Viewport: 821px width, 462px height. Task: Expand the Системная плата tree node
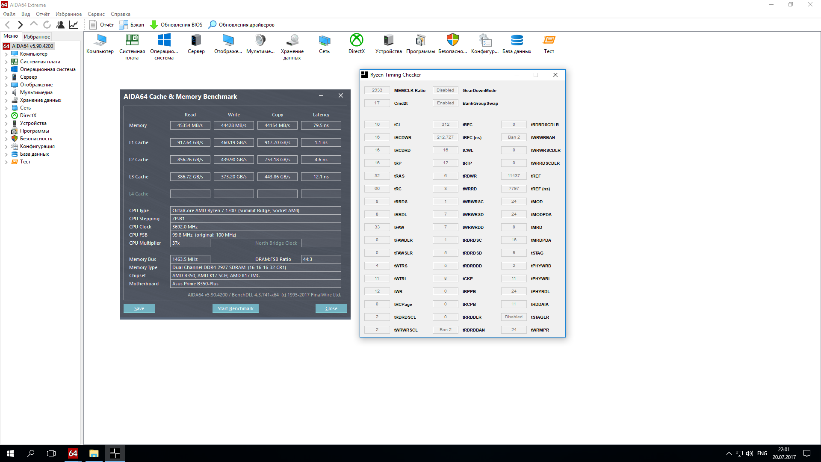[6, 62]
